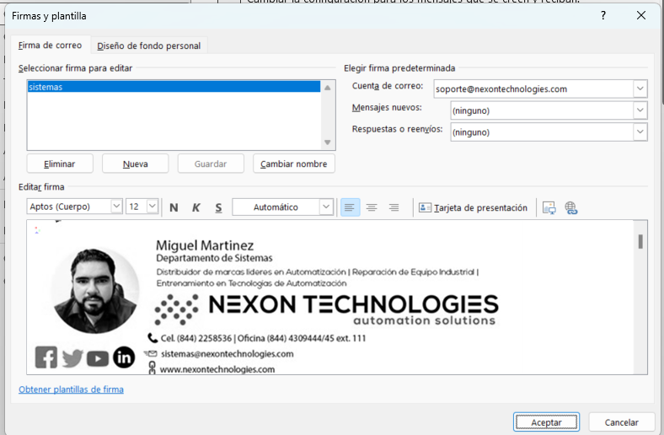
Task: Open Mensajes nuevos signature dropdown
Action: [x=640, y=110]
